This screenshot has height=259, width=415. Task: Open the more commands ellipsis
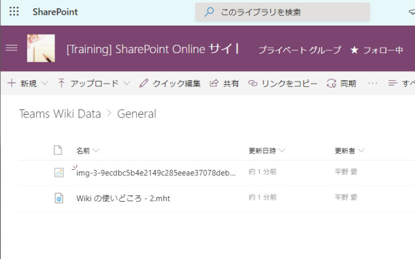[373, 84]
